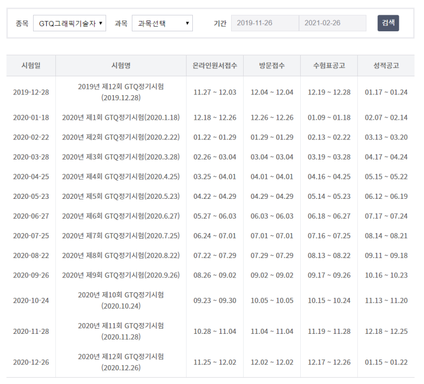Select exam date 2020-02-22 cell
The image size is (424, 384).
coord(31,137)
